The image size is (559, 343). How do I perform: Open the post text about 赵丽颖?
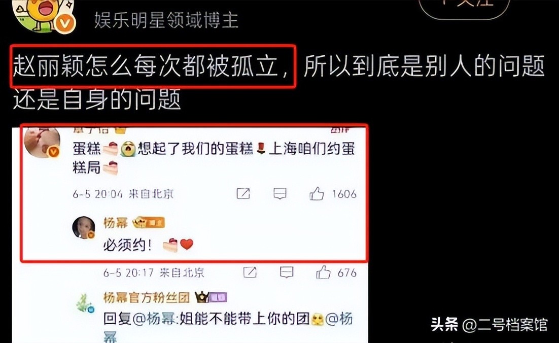(x=278, y=82)
